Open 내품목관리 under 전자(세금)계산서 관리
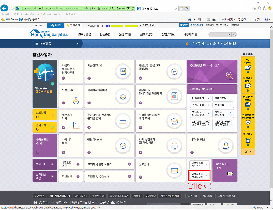The width and height of the screenshot is (273, 210). [201, 98]
